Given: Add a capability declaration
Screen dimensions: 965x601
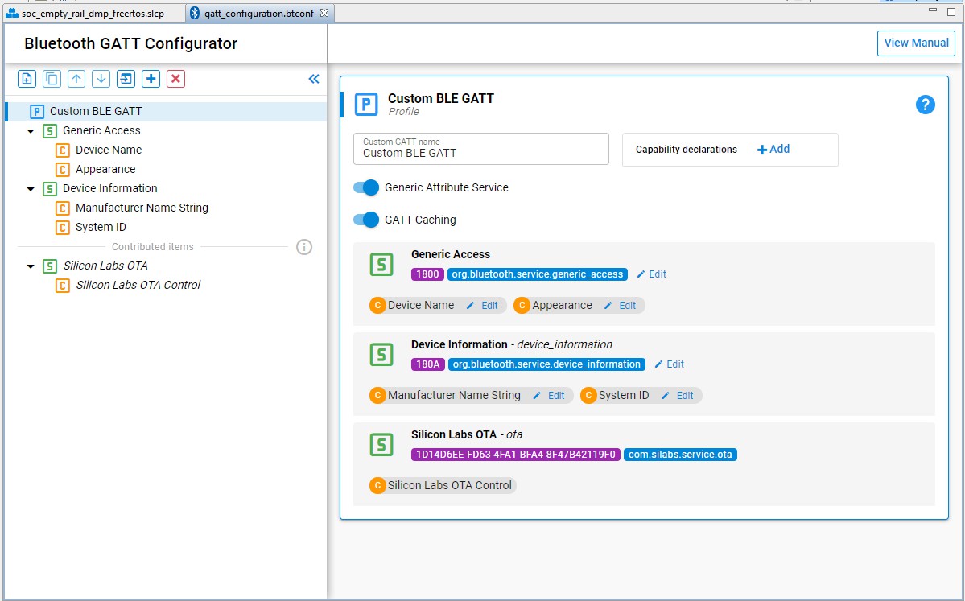Looking at the screenshot, I should tap(773, 150).
